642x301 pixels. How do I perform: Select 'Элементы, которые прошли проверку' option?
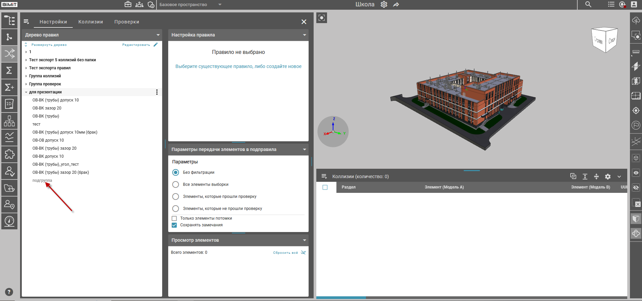(x=176, y=197)
